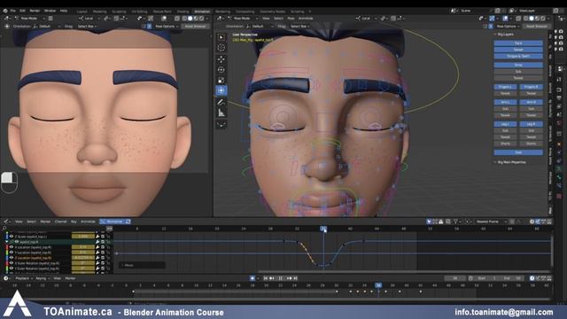Select the Move tool in right viewport
This screenshot has width=567, height=319.
pos(221,59)
